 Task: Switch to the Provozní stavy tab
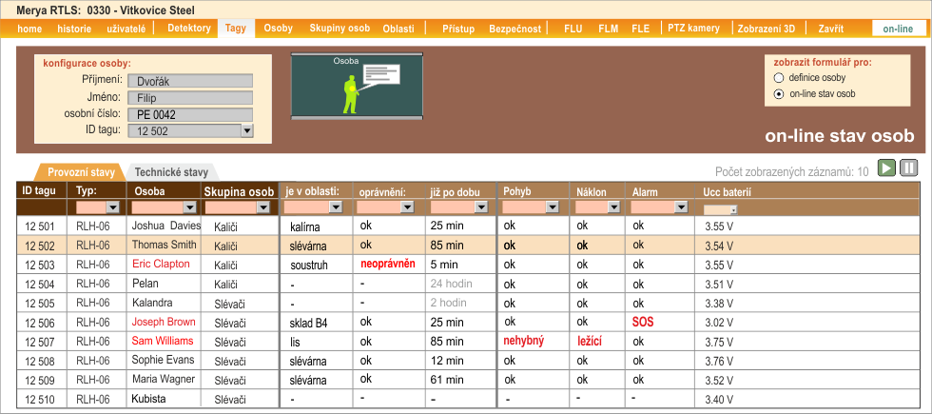[81, 172]
